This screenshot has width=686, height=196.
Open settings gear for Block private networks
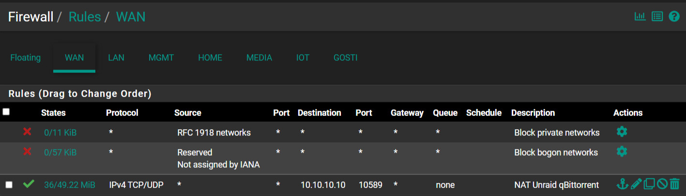tap(622, 132)
